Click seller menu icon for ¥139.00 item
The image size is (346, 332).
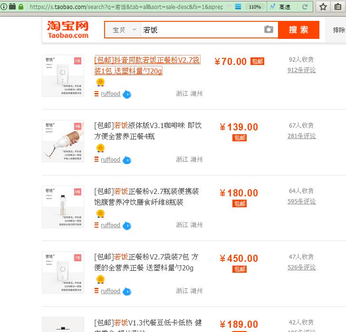click(96, 159)
